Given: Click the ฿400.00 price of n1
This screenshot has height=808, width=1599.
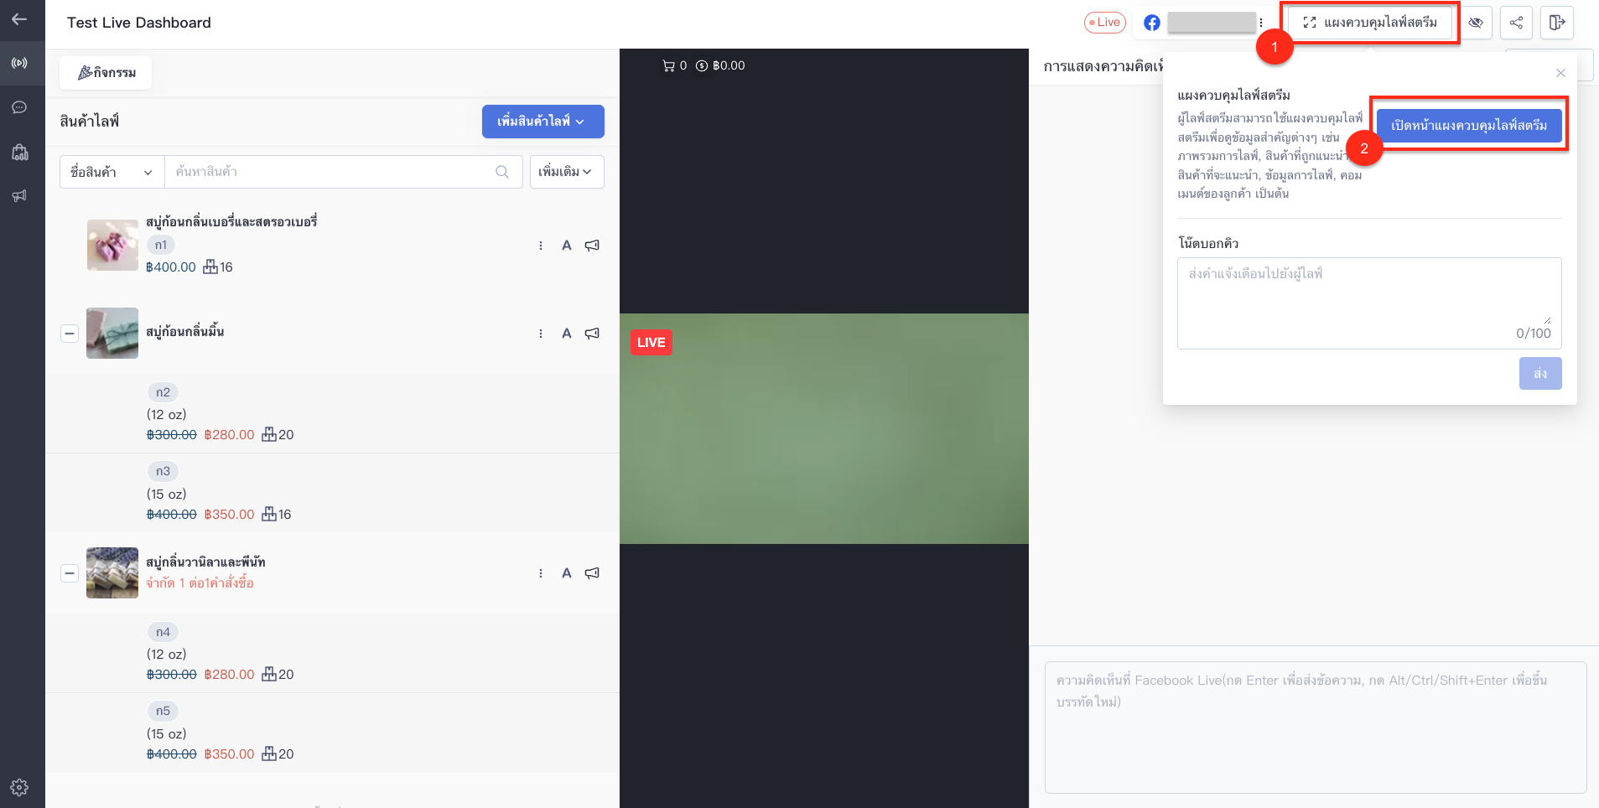Looking at the screenshot, I should coord(171,267).
